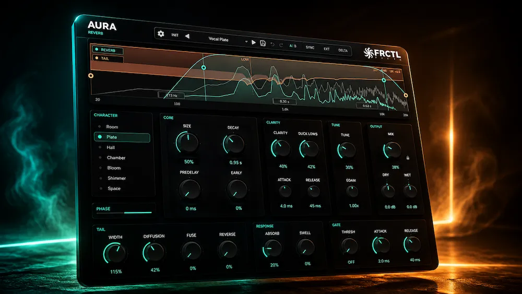Click the Clarity RELEASE knob

[314, 192]
